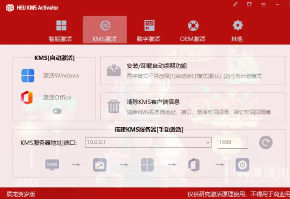
Task: Click 安装/卸载自动续期功能 button
Action: tap(192, 70)
